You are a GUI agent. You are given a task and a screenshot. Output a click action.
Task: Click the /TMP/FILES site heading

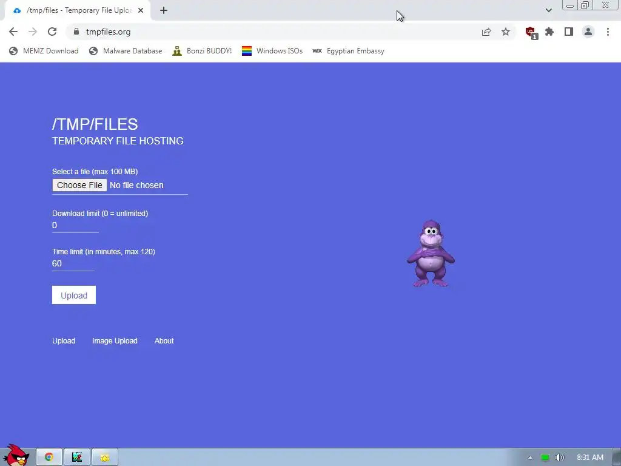tap(95, 124)
